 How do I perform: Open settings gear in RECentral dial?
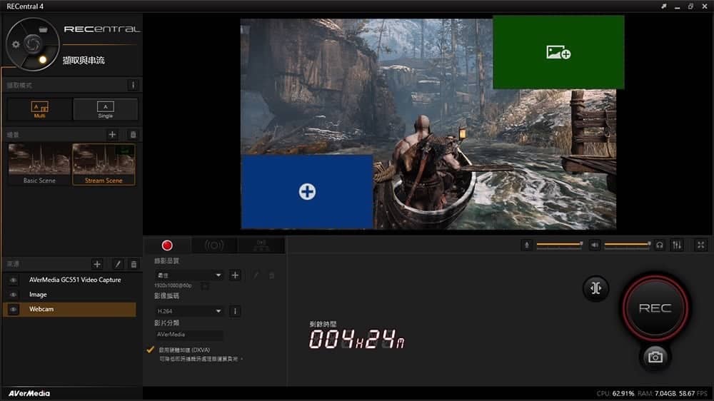[x=16, y=44]
